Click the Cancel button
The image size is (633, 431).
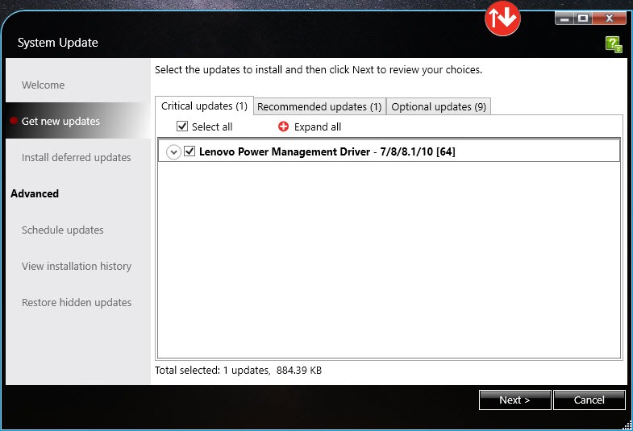tap(589, 400)
